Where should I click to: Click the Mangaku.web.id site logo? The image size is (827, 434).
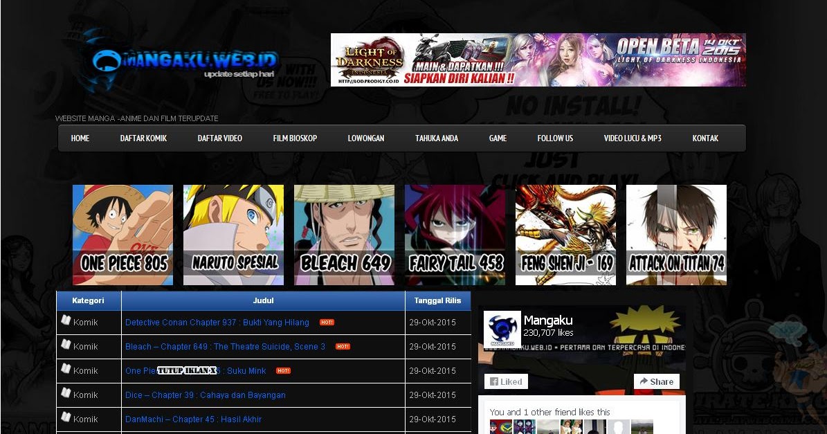(185, 63)
